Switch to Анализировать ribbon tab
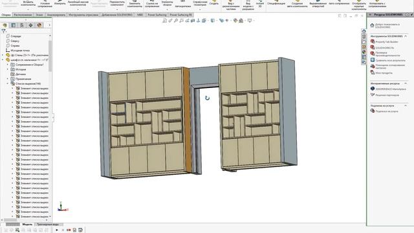 tap(56, 15)
